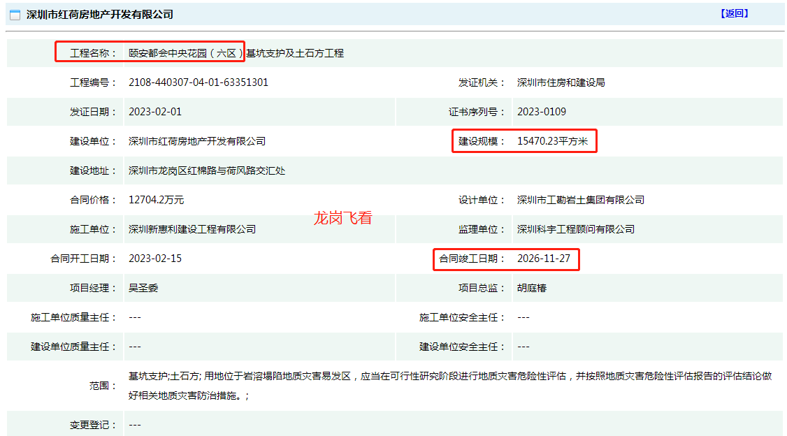This screenshot has height=436, width=787.
Task: Click the construction scale value 15470.23平方米
Action: (553, 141)
